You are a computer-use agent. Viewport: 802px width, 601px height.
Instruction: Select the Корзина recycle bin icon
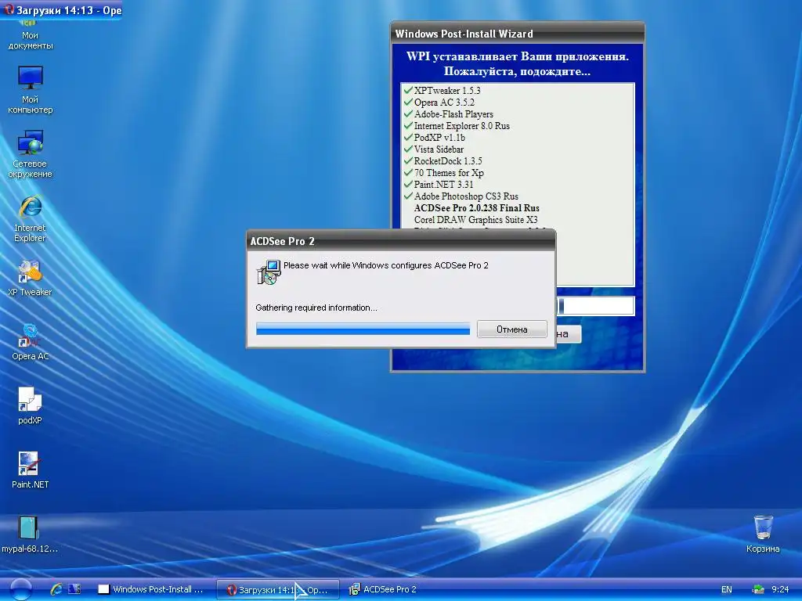click(x=763, y=534)
